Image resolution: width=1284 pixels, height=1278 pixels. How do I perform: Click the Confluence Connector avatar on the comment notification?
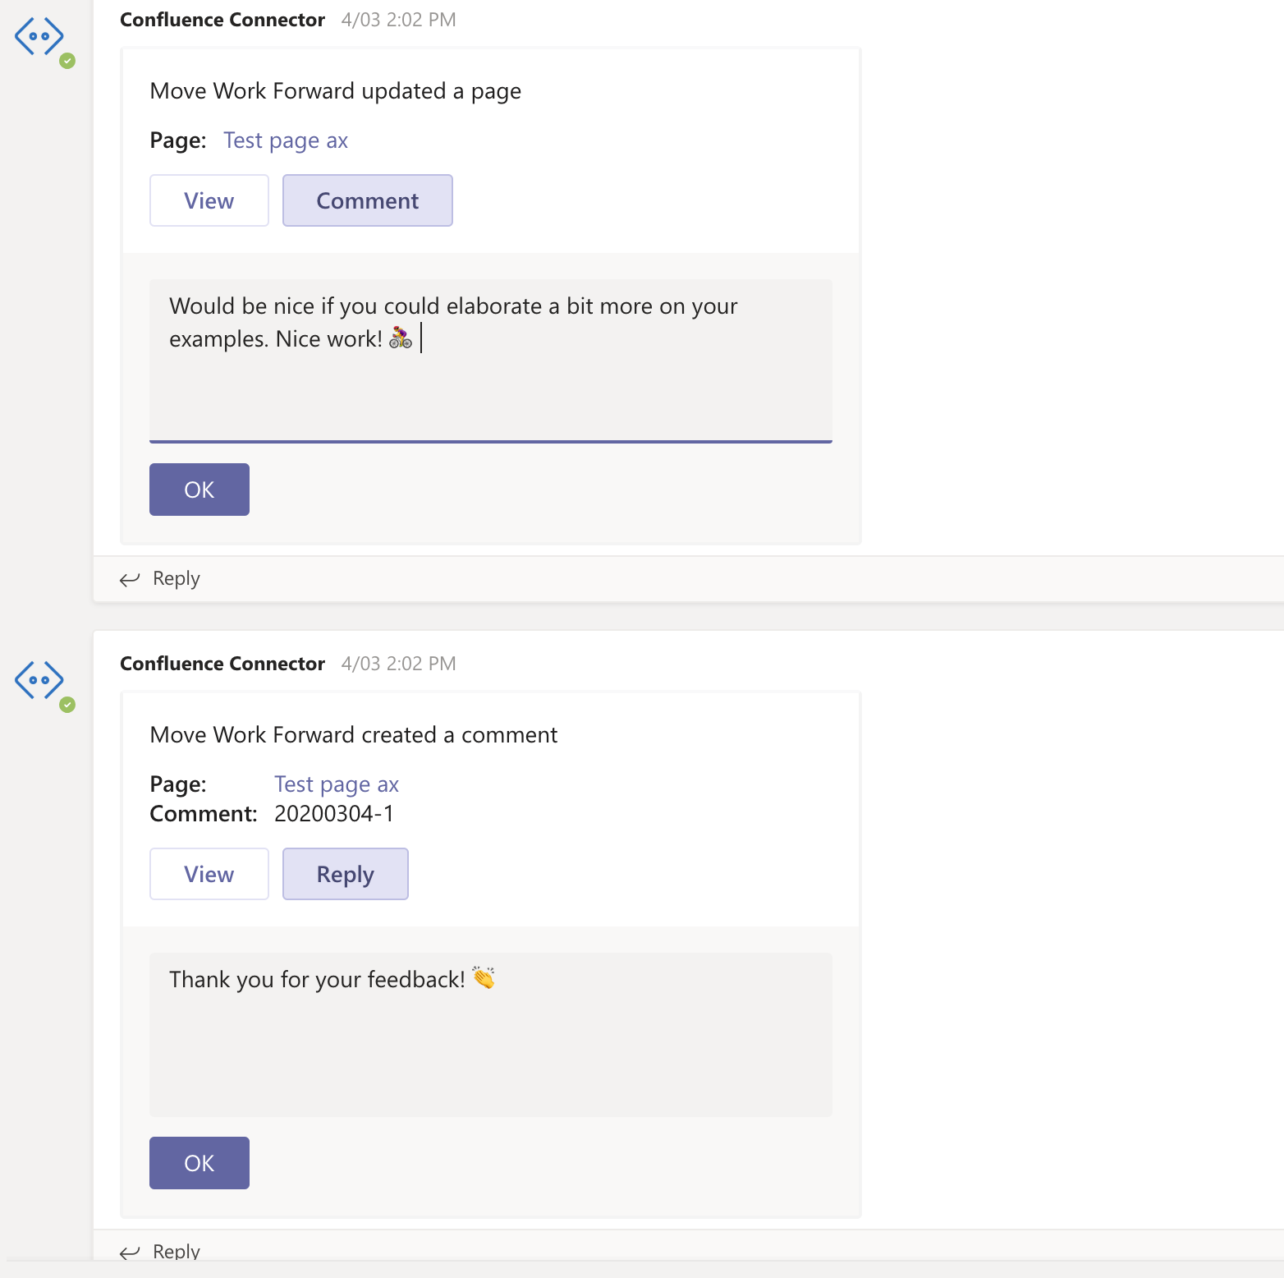(39, 680)
